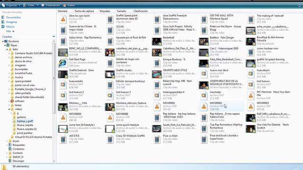Sort by the Nombre column header
303x170 pixels.
point(63,11)
